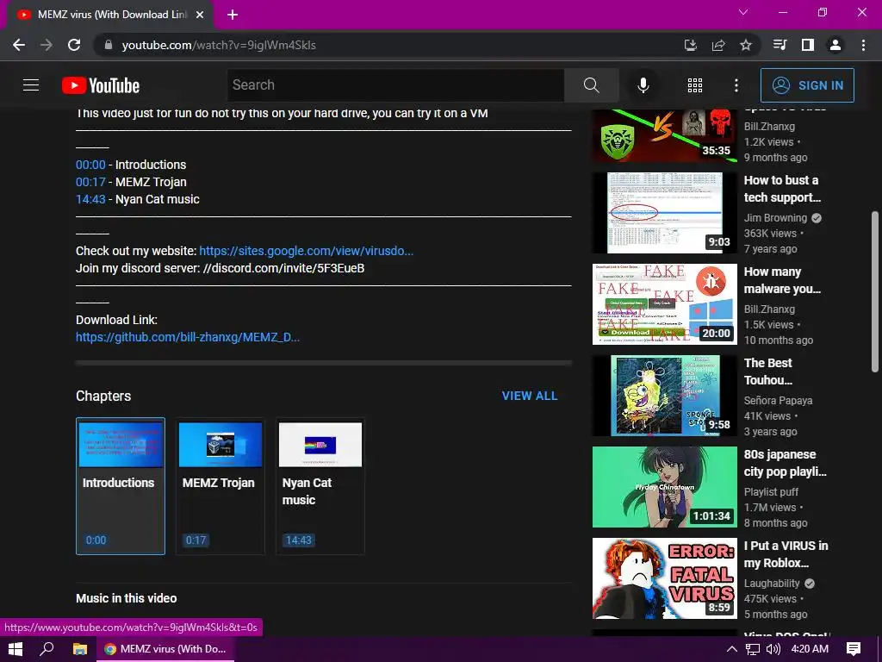Open 'How many malware you' title link
The image size is (882, 662).
click(x=782, y=280)
